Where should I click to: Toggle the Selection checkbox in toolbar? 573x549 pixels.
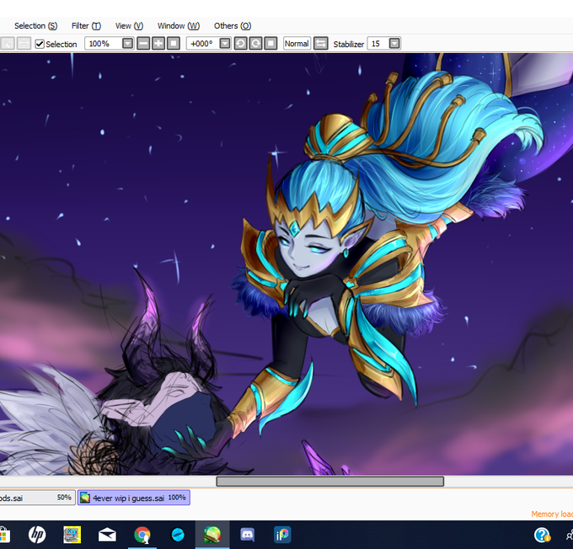click(40, 44)
